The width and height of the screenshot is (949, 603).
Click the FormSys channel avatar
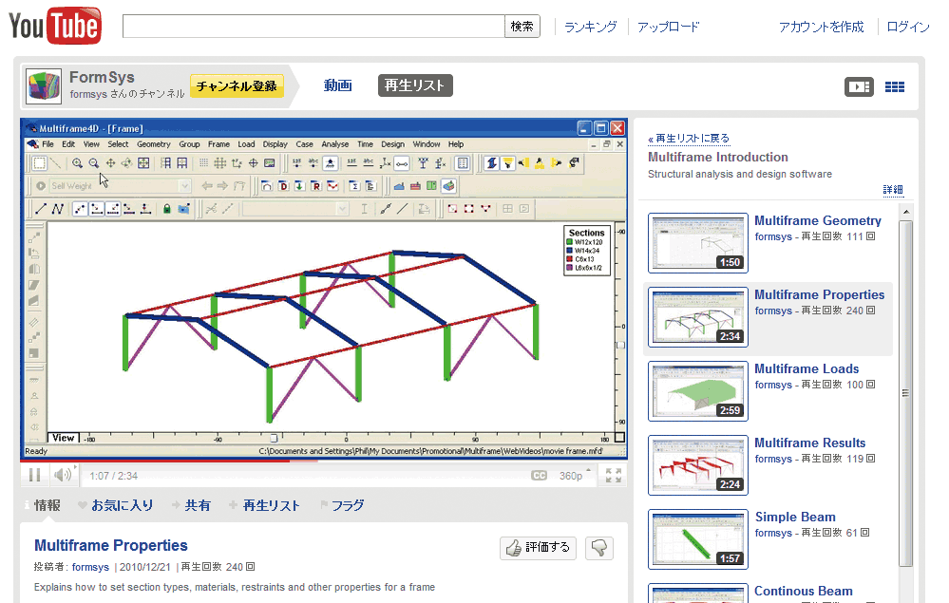[43, 85]
